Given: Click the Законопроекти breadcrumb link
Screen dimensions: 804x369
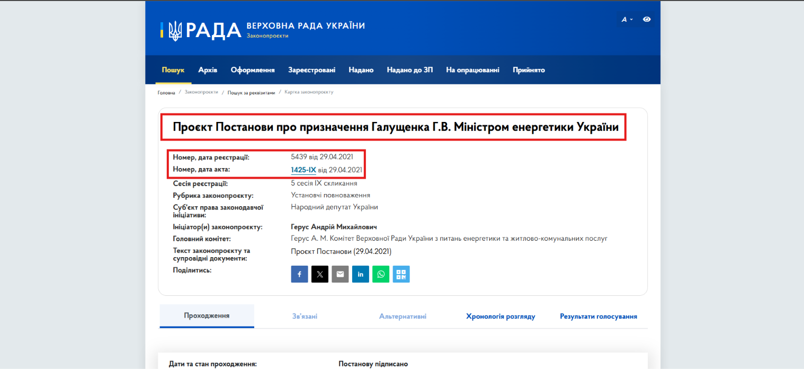Looking at the screenshot, I should tap(201, 92).
